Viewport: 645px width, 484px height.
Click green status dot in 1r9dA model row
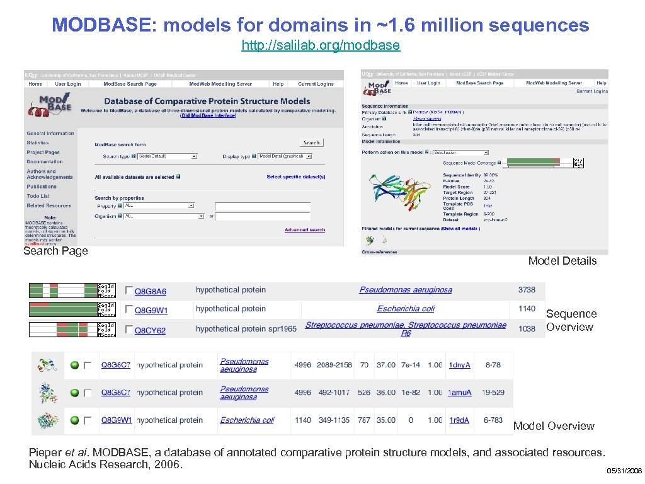(x=74, y=420)
